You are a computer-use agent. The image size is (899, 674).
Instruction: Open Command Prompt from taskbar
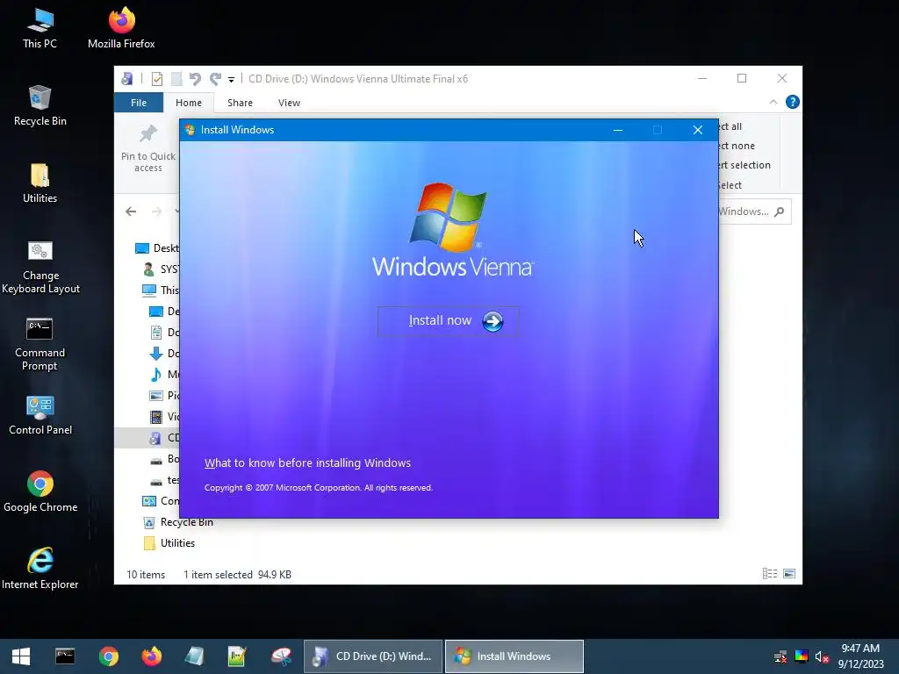pyautogui.click(x=65, y=656)
